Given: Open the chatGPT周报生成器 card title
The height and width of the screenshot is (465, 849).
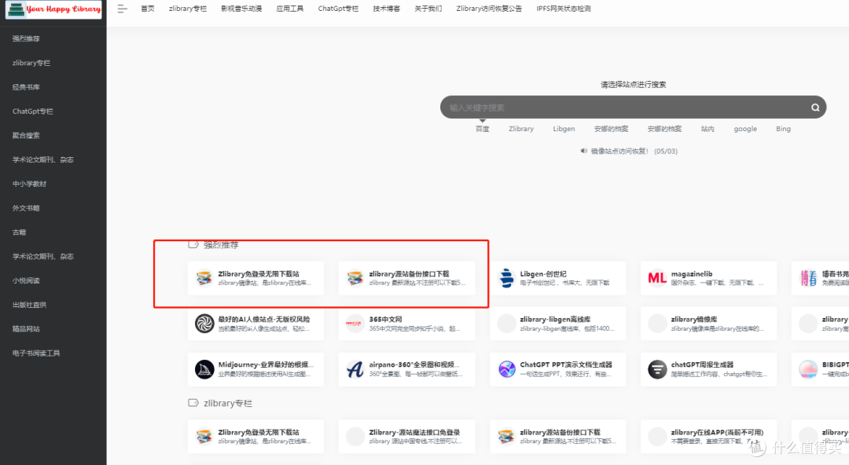Looking at the screenshot, I should click(x=702, y=365).
